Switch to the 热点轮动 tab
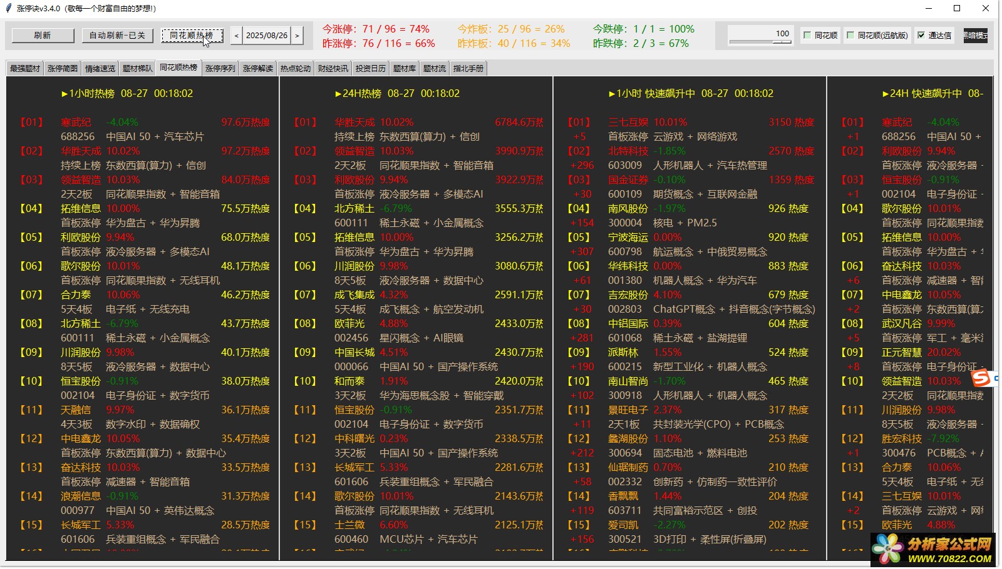Screen dimensions: 1002x569 (x=296, y=69)
